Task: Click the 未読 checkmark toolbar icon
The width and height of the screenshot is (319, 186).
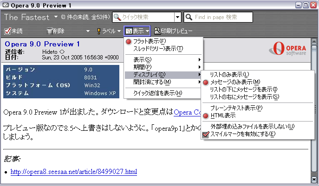Action: tap(7, 31)
